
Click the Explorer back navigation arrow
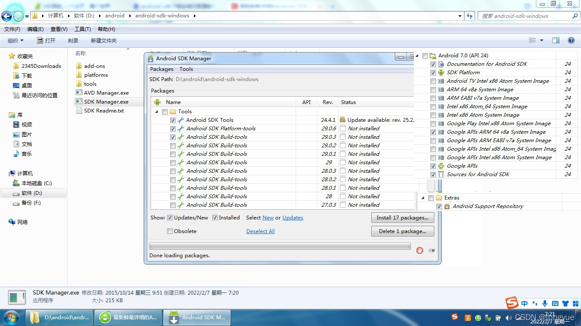(x=6, y=16)
